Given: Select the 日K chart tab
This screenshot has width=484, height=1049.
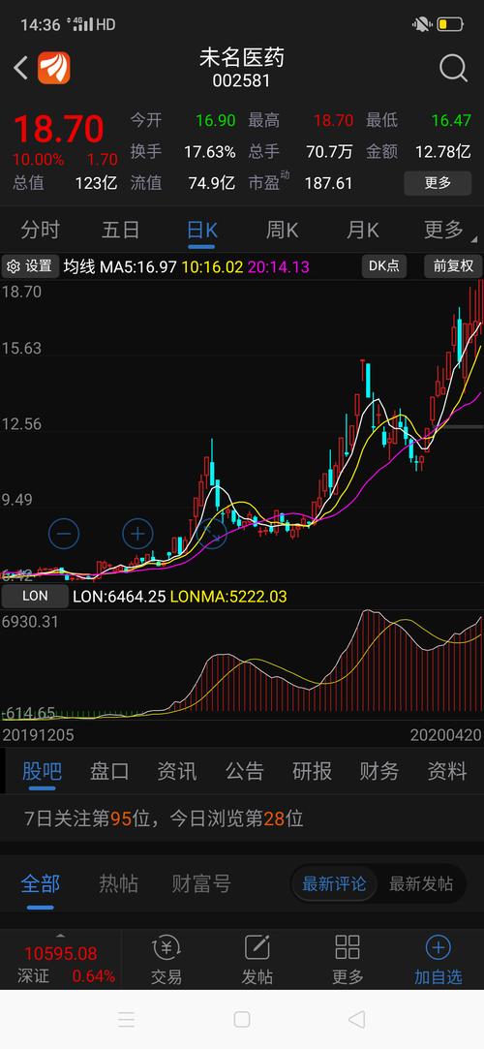Looking at the screenshot, I should pyautogui.click(x=202, y=231).
